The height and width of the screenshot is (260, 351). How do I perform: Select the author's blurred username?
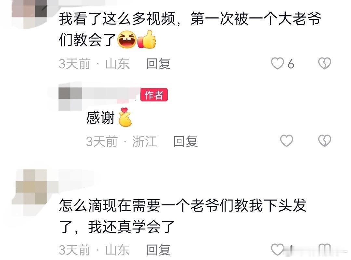coord(111,94)
